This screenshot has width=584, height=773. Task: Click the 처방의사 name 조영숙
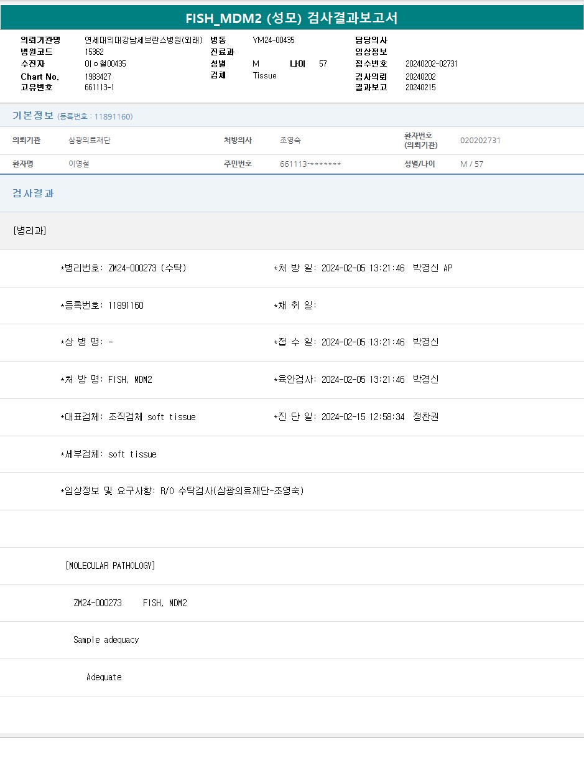pyautogui.click(x=290, y=141)
